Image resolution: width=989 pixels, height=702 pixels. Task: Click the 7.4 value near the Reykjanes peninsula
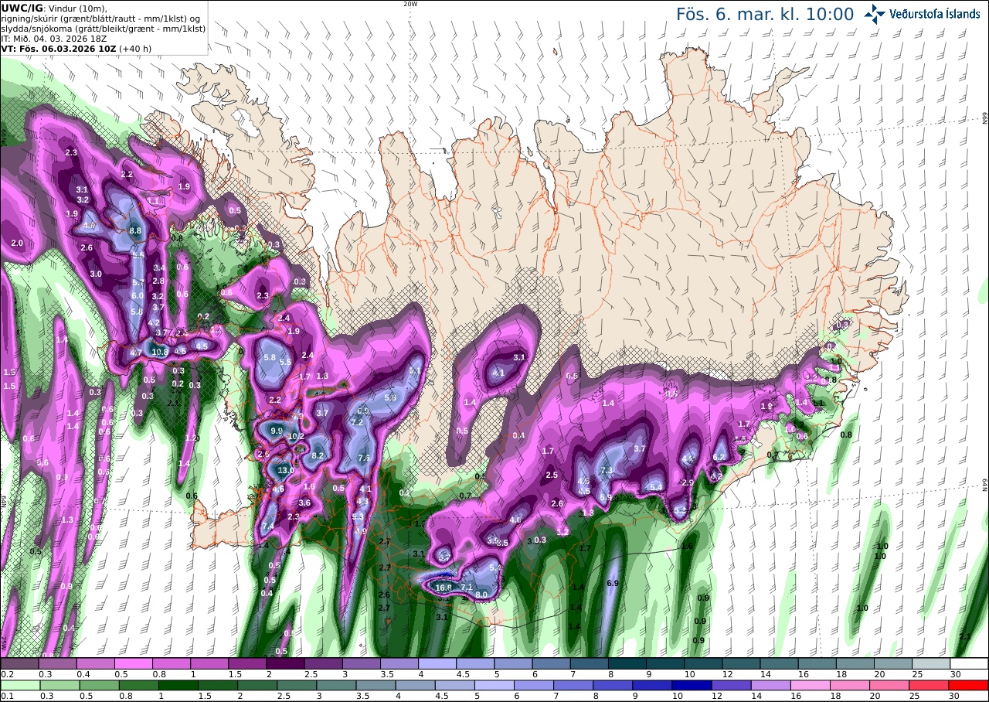coord(268,526)
